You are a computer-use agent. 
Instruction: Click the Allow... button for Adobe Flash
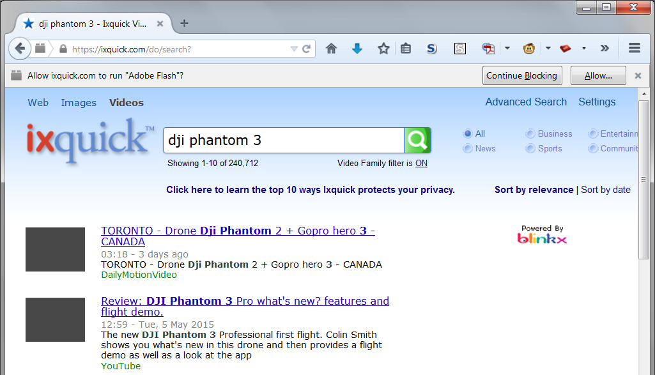click(x=598, y=75)
